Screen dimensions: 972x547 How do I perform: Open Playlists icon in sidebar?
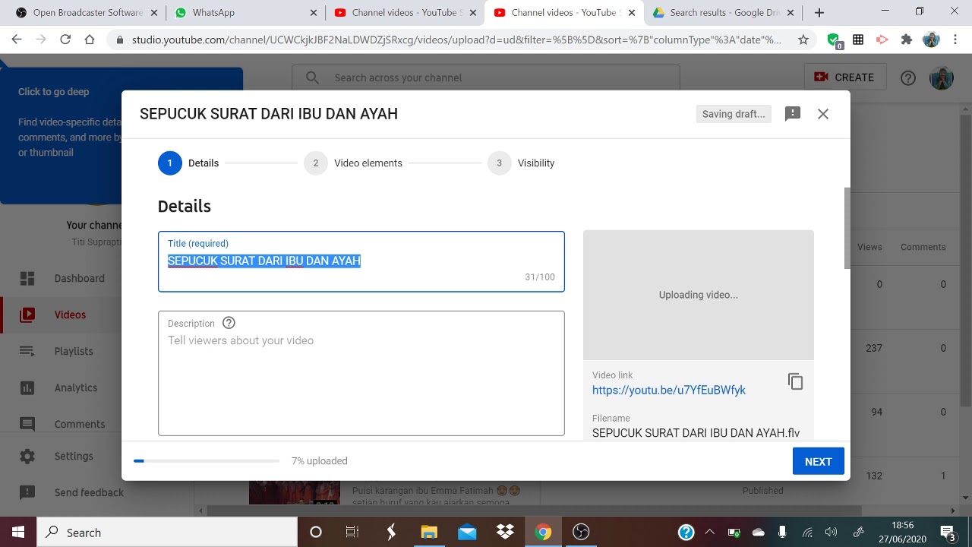coord(27,351)
